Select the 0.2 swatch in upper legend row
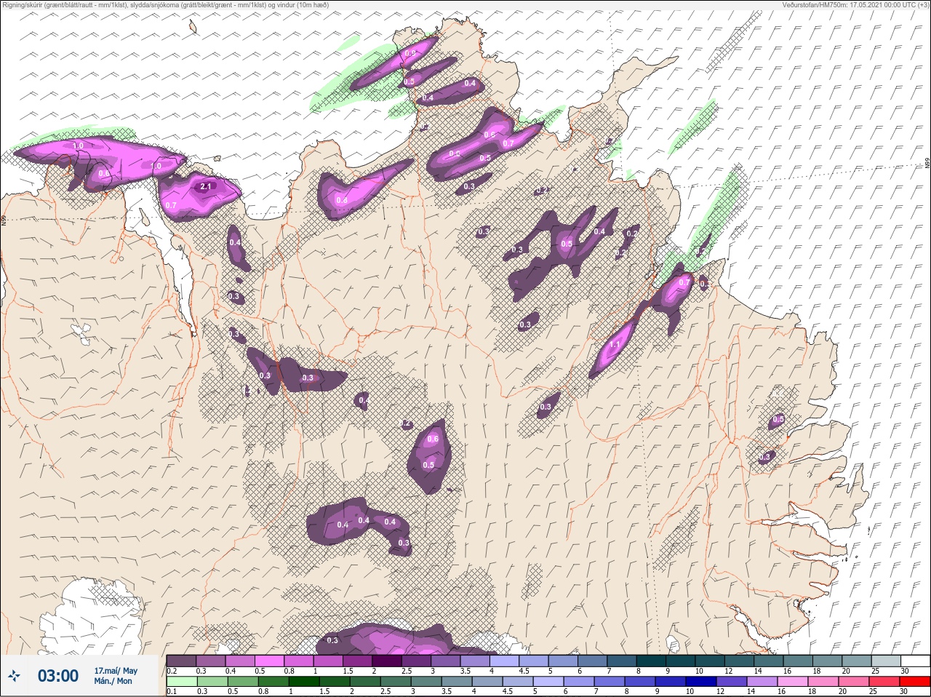The width and height of the screenshot is (931, 697). click(181, 661)
